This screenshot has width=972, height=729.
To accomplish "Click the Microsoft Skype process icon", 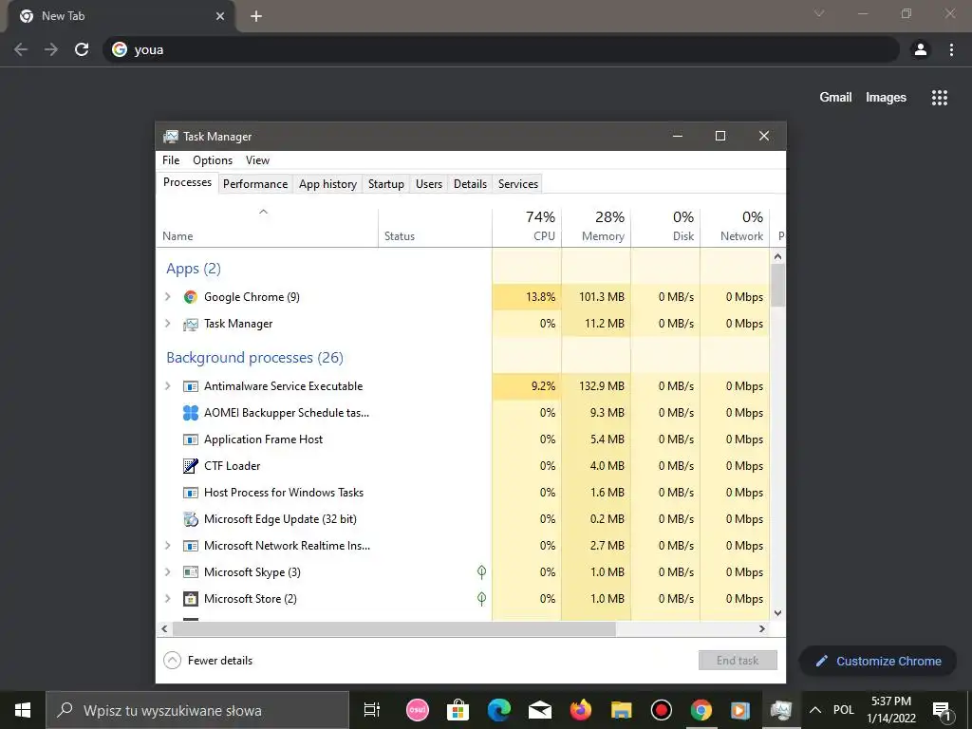I will (x=190, y=572).
